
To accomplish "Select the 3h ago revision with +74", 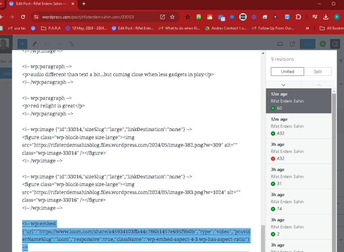I will 299,202.
